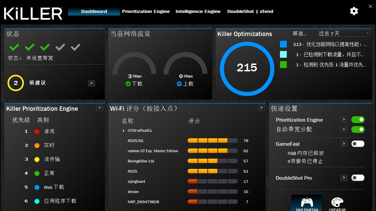Click the Killer logo

(33, 13)
